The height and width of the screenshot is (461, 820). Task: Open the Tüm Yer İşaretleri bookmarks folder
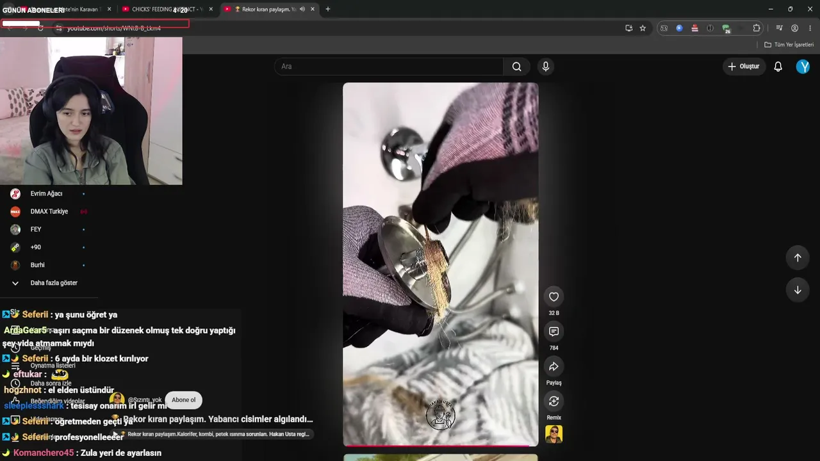[789, 45]
